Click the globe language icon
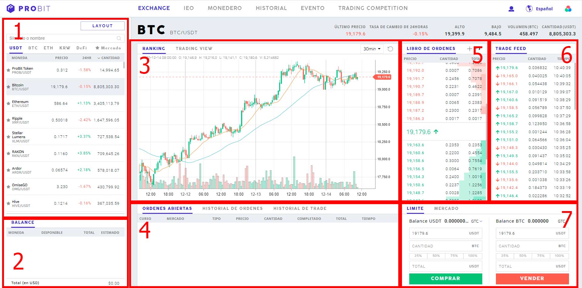Screen dimensions: 582x288 point(529,8)
